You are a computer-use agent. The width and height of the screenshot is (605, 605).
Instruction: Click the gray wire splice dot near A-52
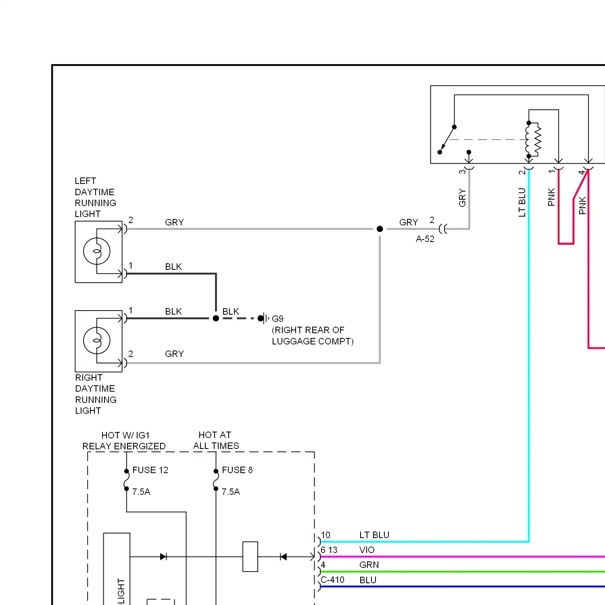click(380, 229)
